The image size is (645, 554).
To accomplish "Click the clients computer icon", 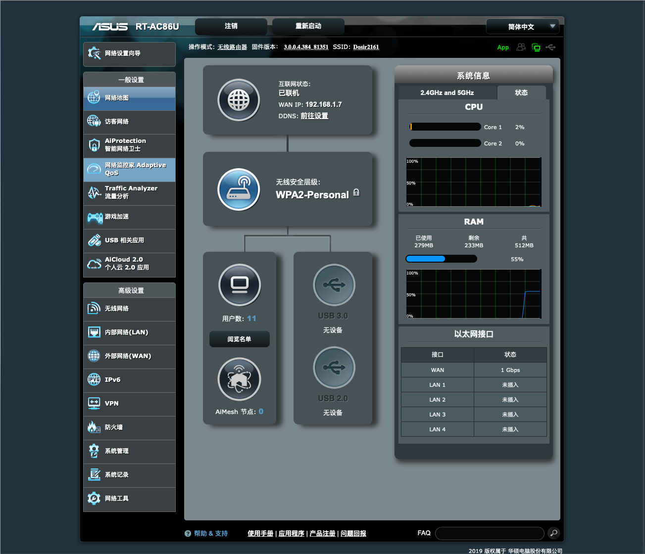I will pos(240,285).
